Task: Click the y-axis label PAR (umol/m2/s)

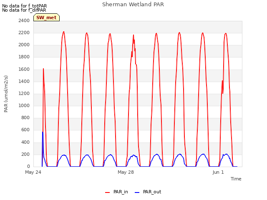Action: 6,94
